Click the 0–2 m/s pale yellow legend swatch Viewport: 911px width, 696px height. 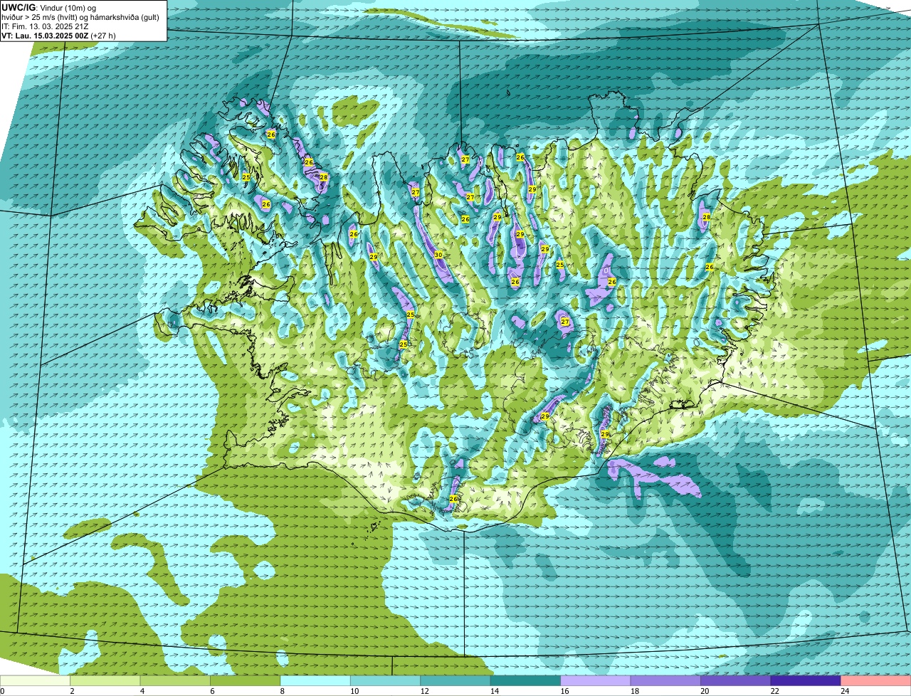[x=36, y=680]
